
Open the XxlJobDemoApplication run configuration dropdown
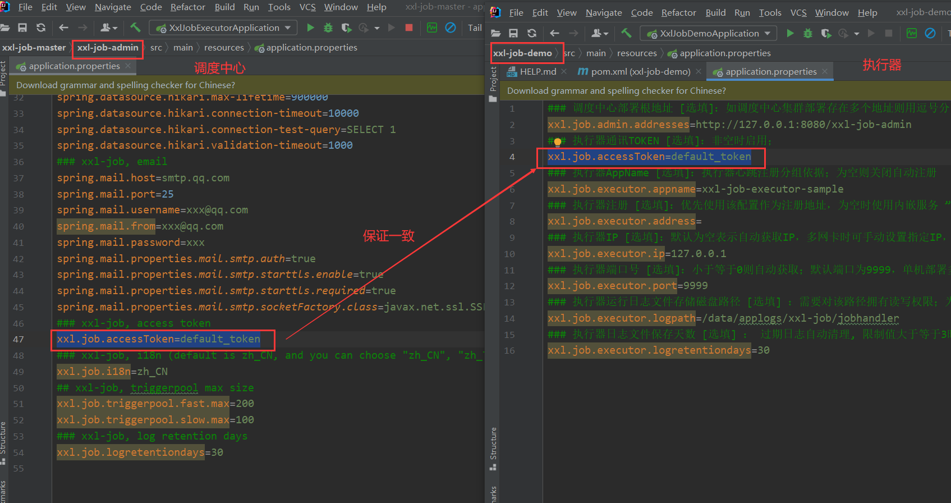[709, 33]
